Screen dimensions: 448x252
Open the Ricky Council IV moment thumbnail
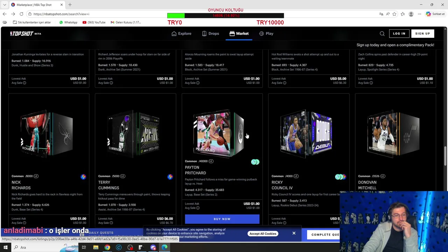(307, 134)
